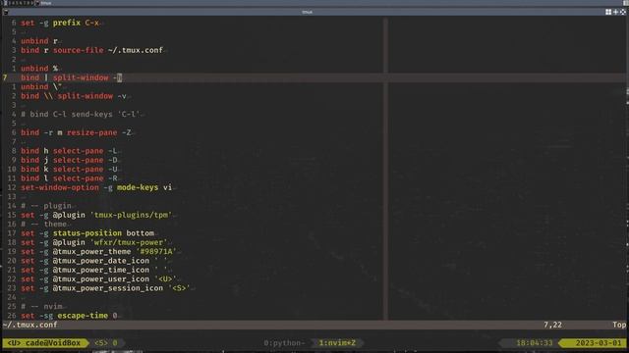
Task: Click the <S> 0 session segment
Action: coord(106,343)
